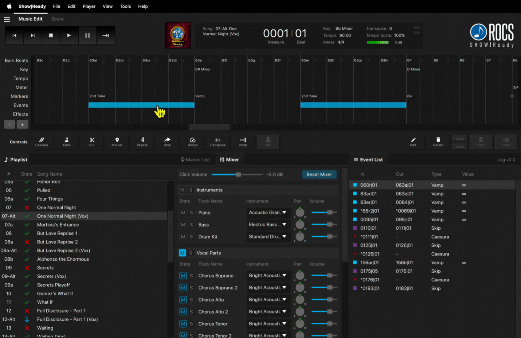Open the Transpose tool

pyautogui.click(x=217, y=141)
